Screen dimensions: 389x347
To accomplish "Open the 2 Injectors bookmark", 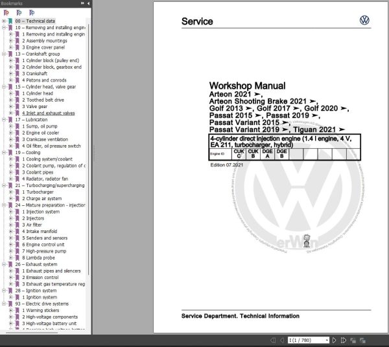I will click(33, 218).
